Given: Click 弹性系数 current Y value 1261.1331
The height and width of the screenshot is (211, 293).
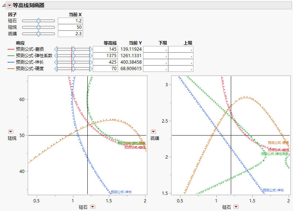Looking at the screenshot, I should pos(131,56).
